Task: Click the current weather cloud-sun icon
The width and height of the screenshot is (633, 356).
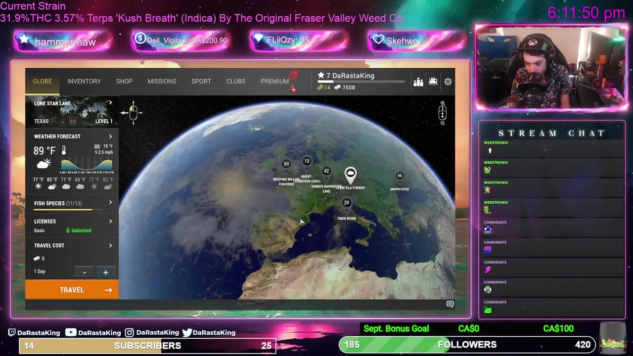Action: (x=44, y=164)
